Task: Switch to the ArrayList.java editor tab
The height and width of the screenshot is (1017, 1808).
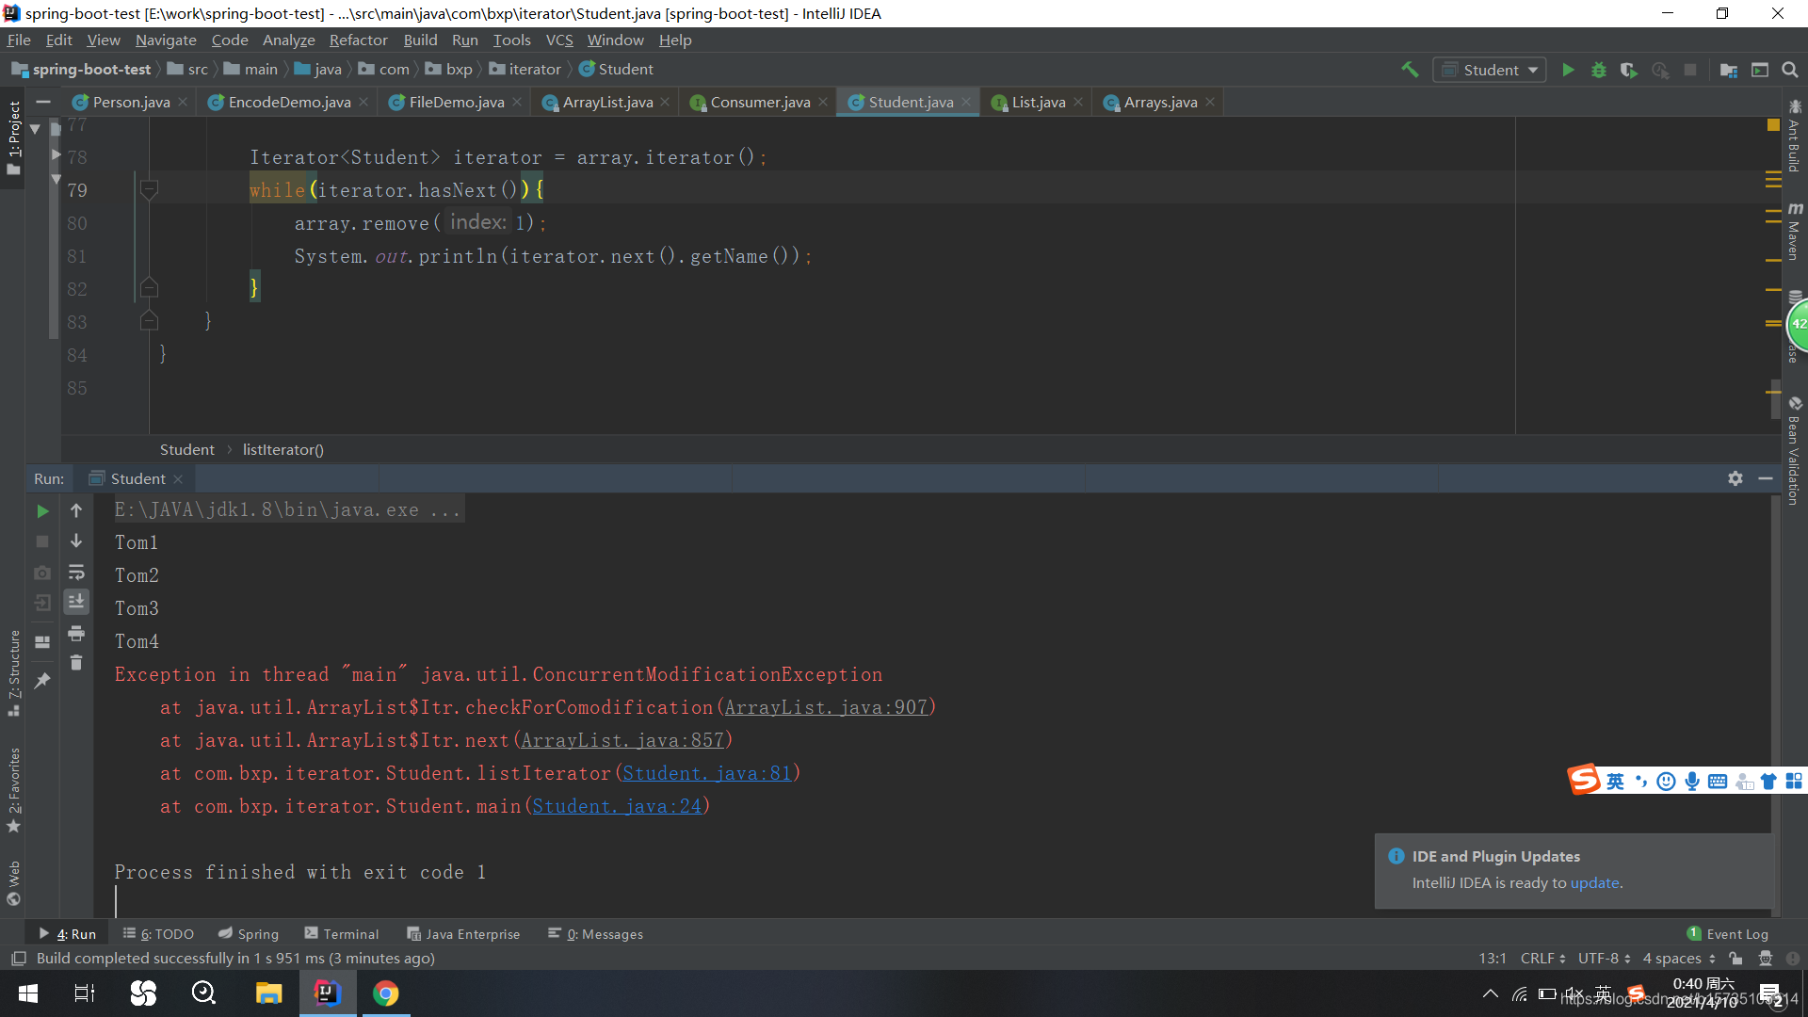Action: (605, 102)
